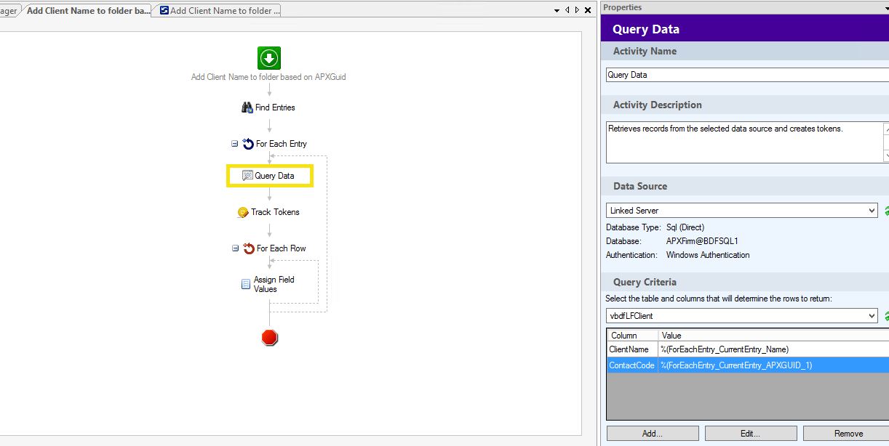Select the For Each Row loop icon
The width and height of the screenshot is (889, 446).
pos(248,248)
